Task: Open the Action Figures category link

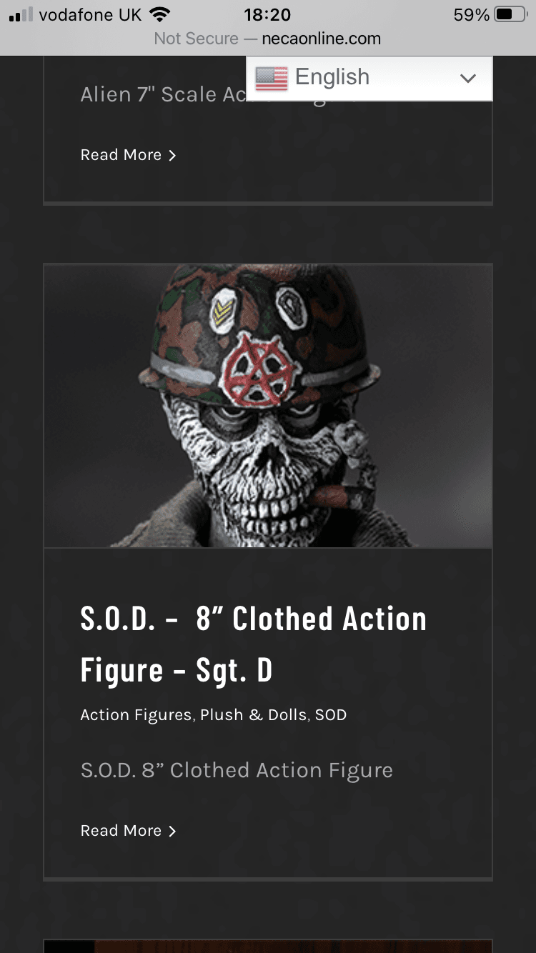Action: point(136,715)
